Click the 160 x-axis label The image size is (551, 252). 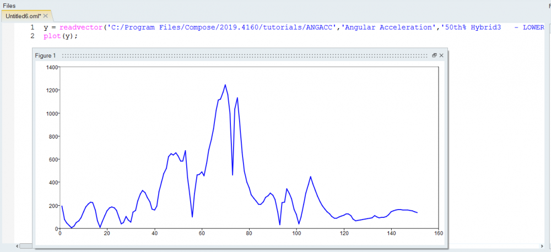(438, 233)
